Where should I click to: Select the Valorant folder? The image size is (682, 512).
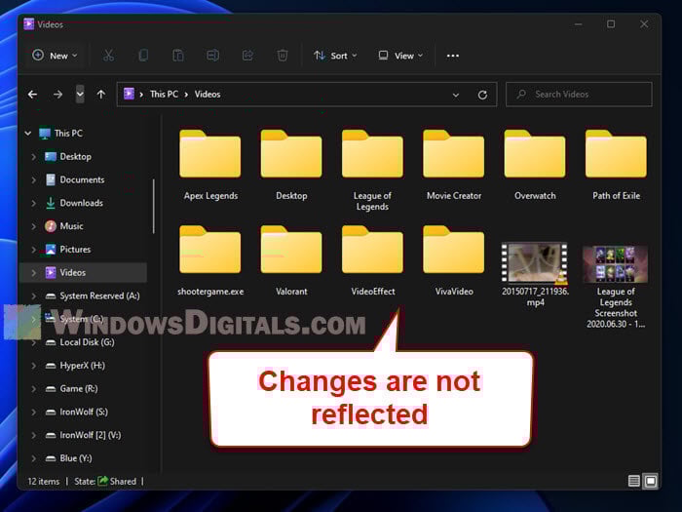tap(291, 260)
